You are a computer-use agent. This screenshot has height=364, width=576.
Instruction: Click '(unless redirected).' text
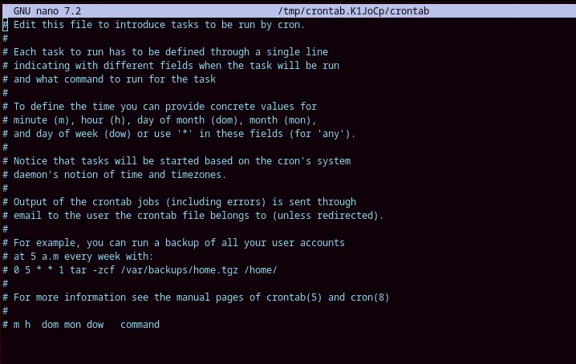click(x=328, y=216)
